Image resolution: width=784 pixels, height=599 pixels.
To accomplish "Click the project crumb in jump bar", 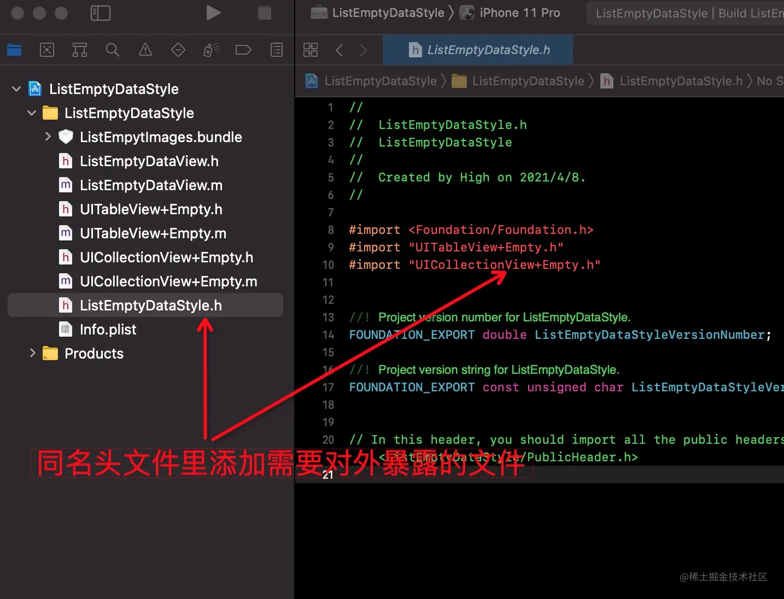I will tap(372, 81).
